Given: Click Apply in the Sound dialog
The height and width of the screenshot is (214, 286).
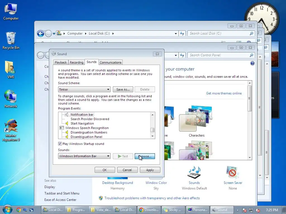Looking at the screenshot, I should tap(150, 170).
